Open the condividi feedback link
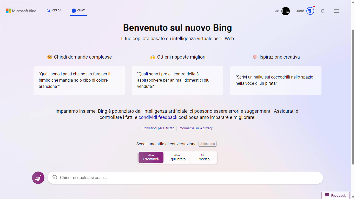 pyautogui.click(x=158, y=117)
